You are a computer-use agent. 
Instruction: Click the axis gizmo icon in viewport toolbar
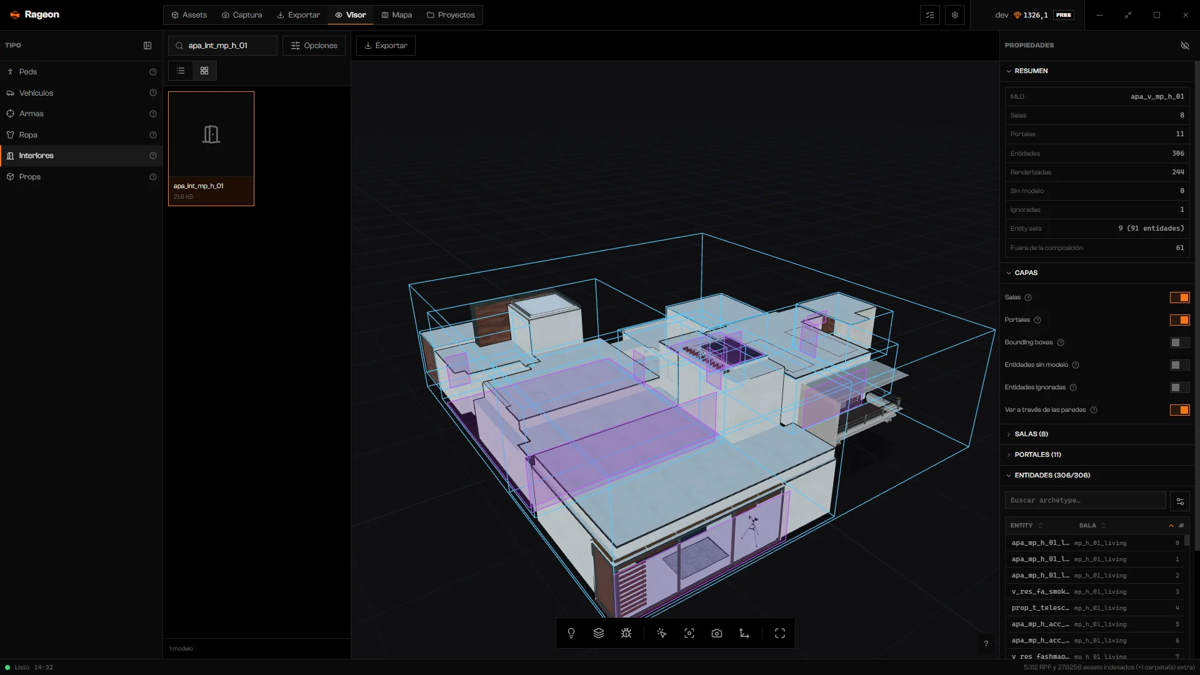(744, 633)
